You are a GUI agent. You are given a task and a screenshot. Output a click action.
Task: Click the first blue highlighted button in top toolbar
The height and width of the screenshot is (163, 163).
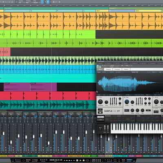[x=42, y=2]
